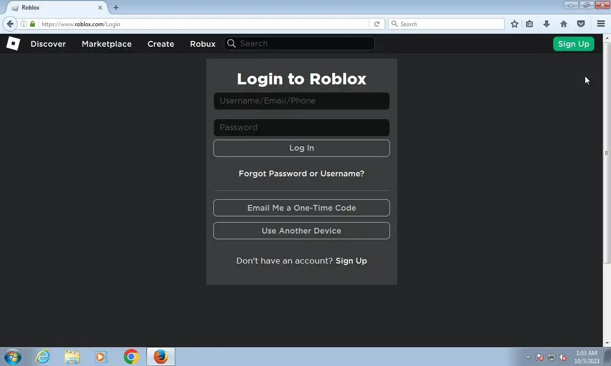Click the Show Desktop strip
Viewport: 611px width, 366px height.
[608, 356]
